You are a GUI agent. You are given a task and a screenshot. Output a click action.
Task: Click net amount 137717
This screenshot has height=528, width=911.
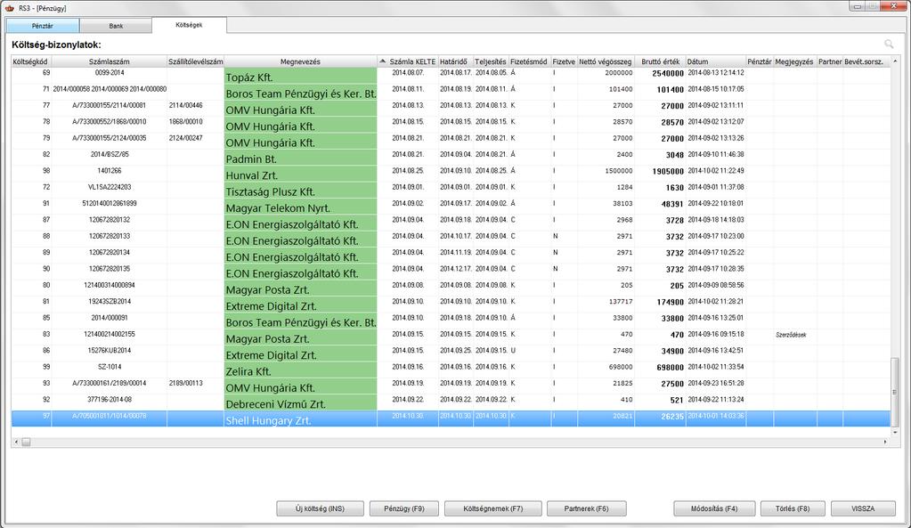coord(621,302)
